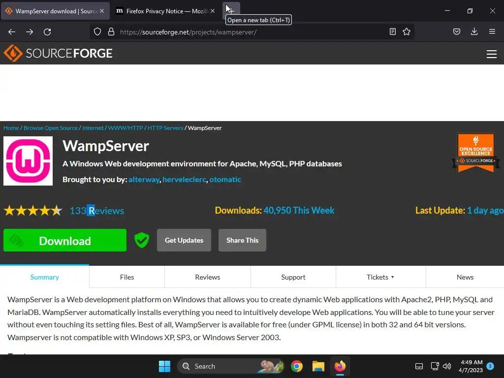The height and width of the screenshot is (378, 504).
Task: Open the Firefox downloads panel
Action: tap(474, 32)
